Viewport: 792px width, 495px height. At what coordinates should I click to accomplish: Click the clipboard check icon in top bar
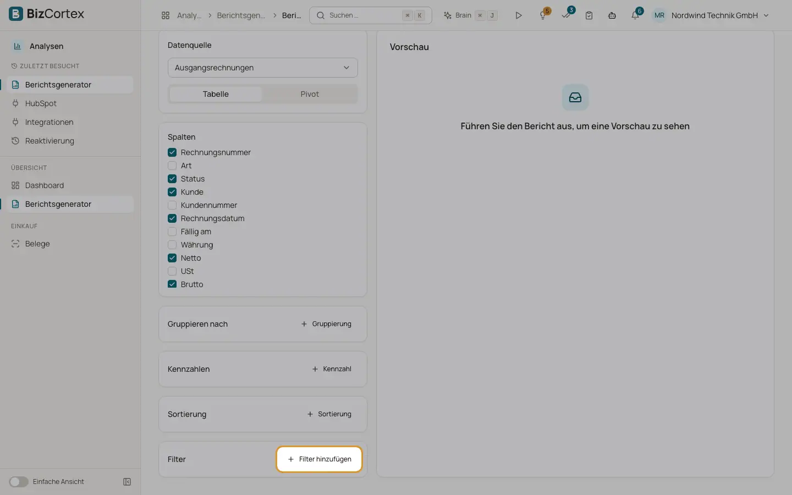click(589, 15)
